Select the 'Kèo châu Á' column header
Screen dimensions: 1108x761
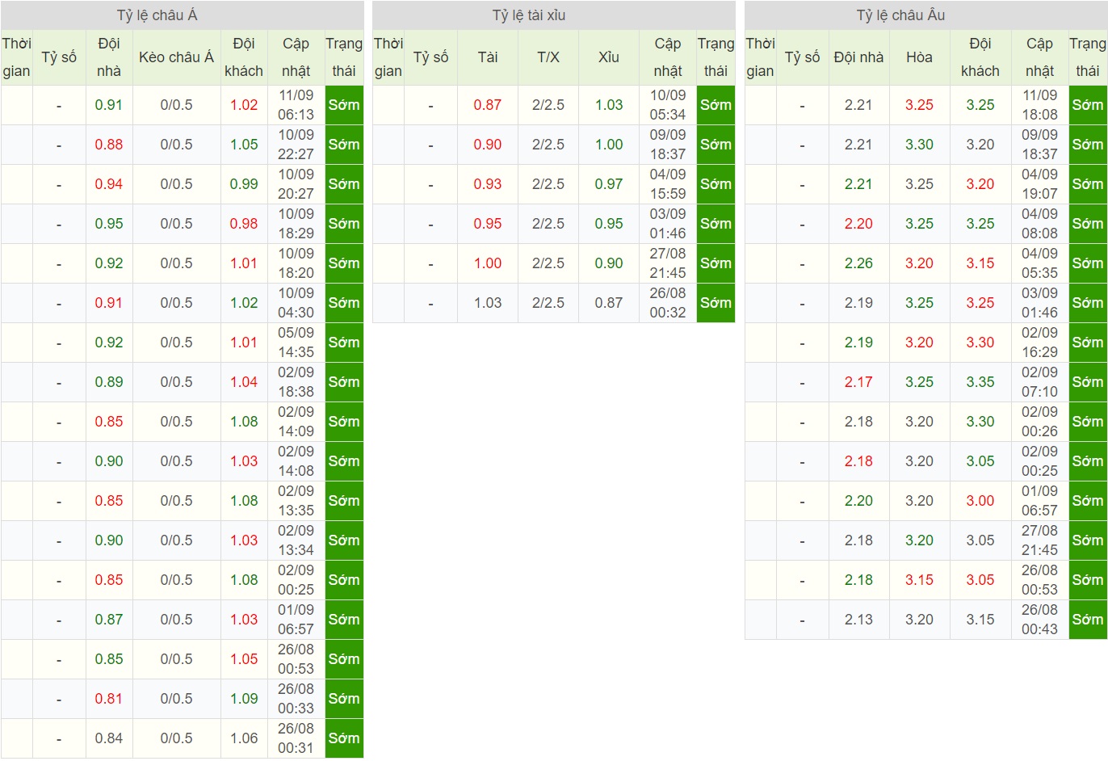pyautogui.click(x=176, y=57)
